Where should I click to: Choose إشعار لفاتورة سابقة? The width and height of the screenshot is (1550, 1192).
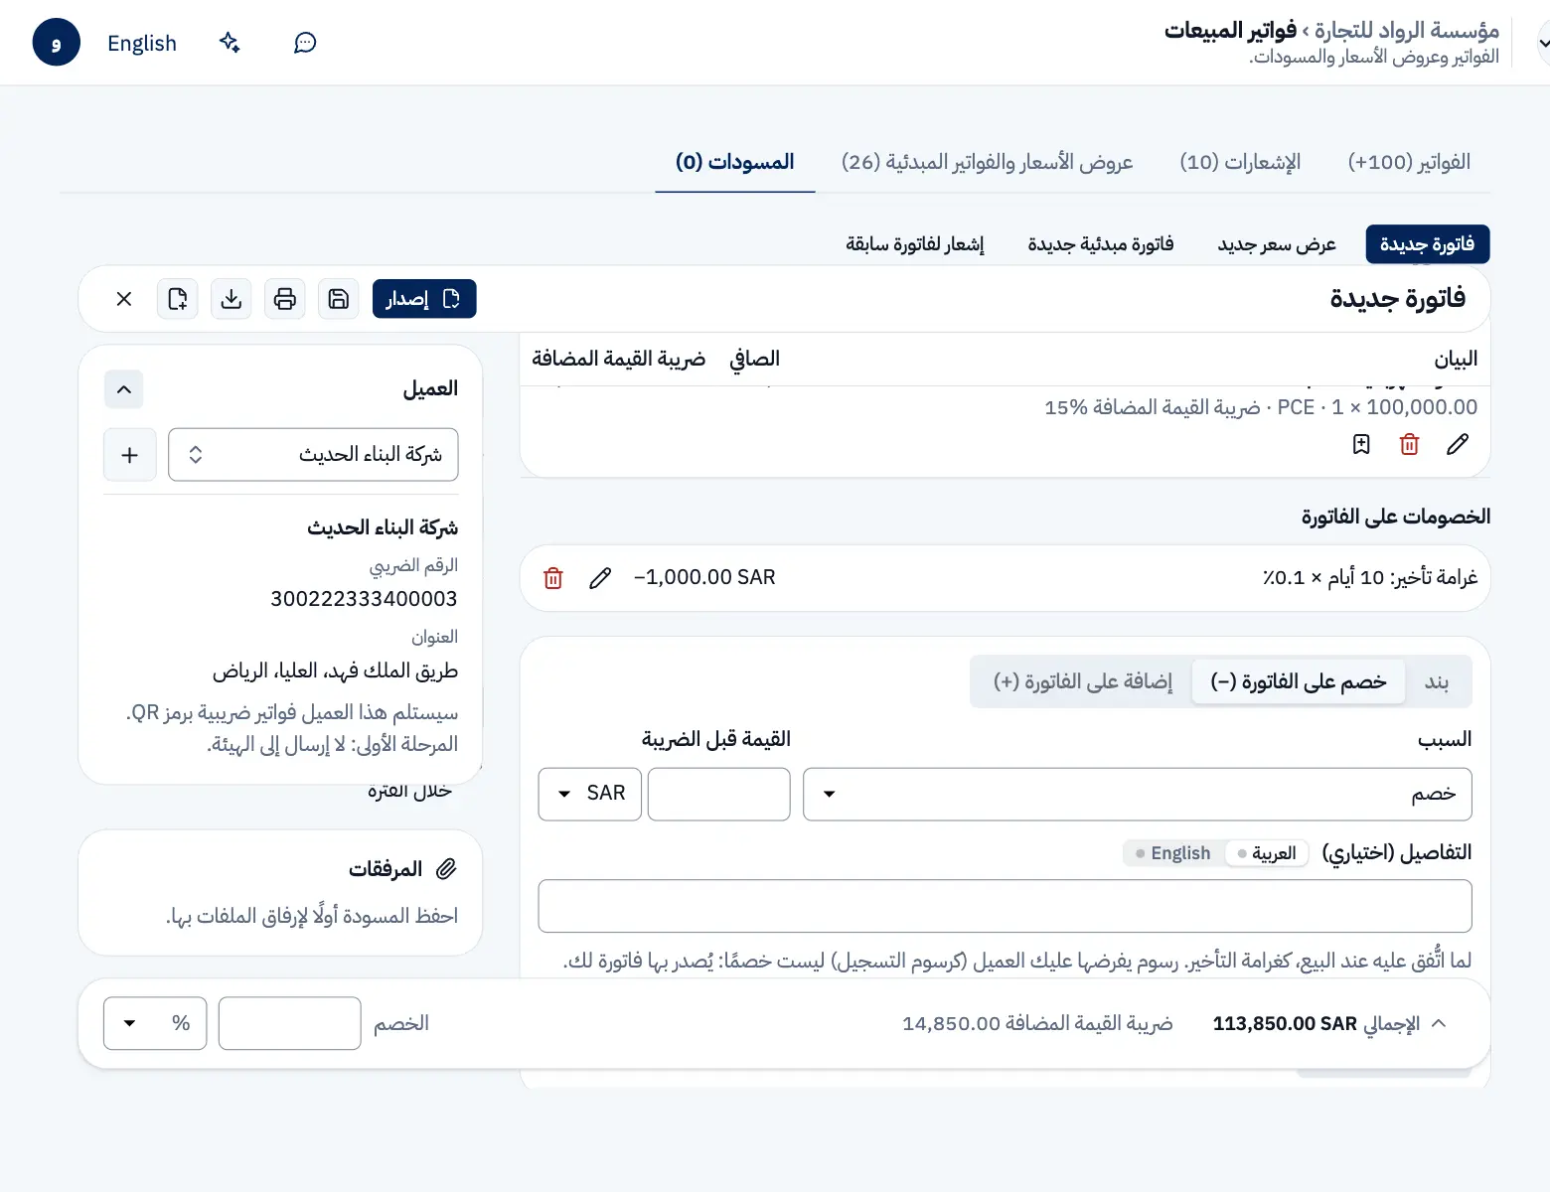pyautogui.click(x=915, y=244)
